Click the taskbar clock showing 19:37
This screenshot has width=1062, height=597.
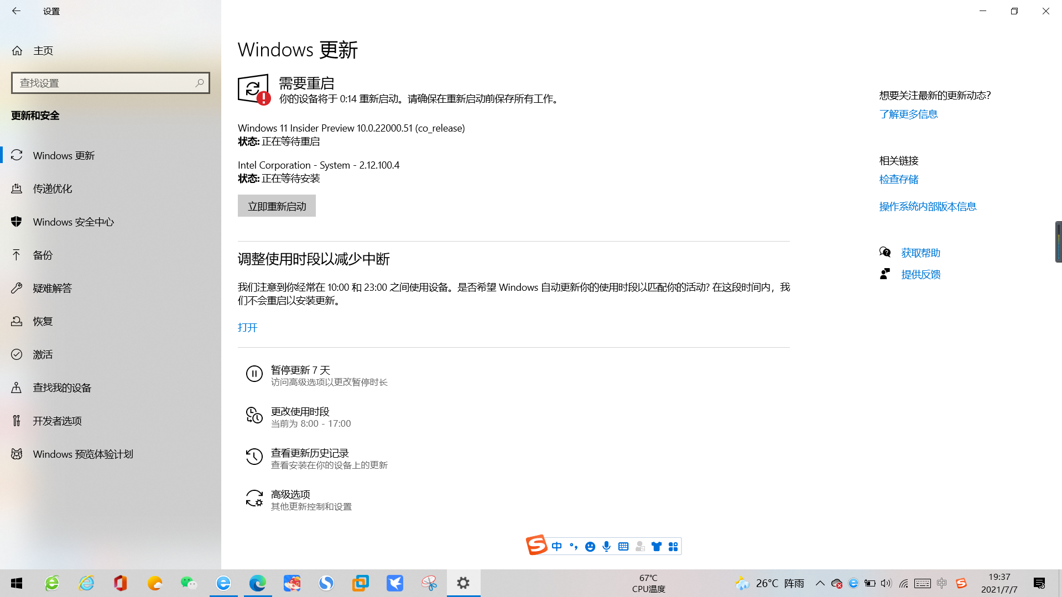click(999, 583)
